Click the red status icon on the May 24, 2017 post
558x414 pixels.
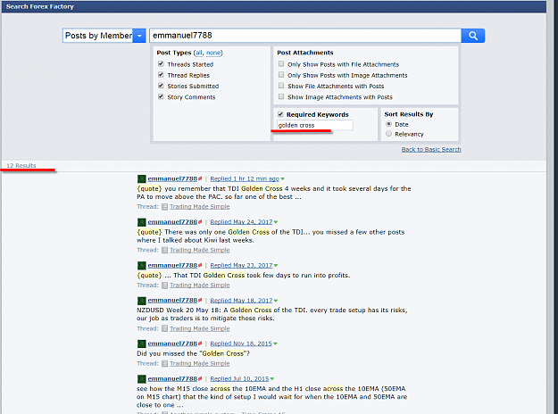pyautogui.click(x=200, y=222)
